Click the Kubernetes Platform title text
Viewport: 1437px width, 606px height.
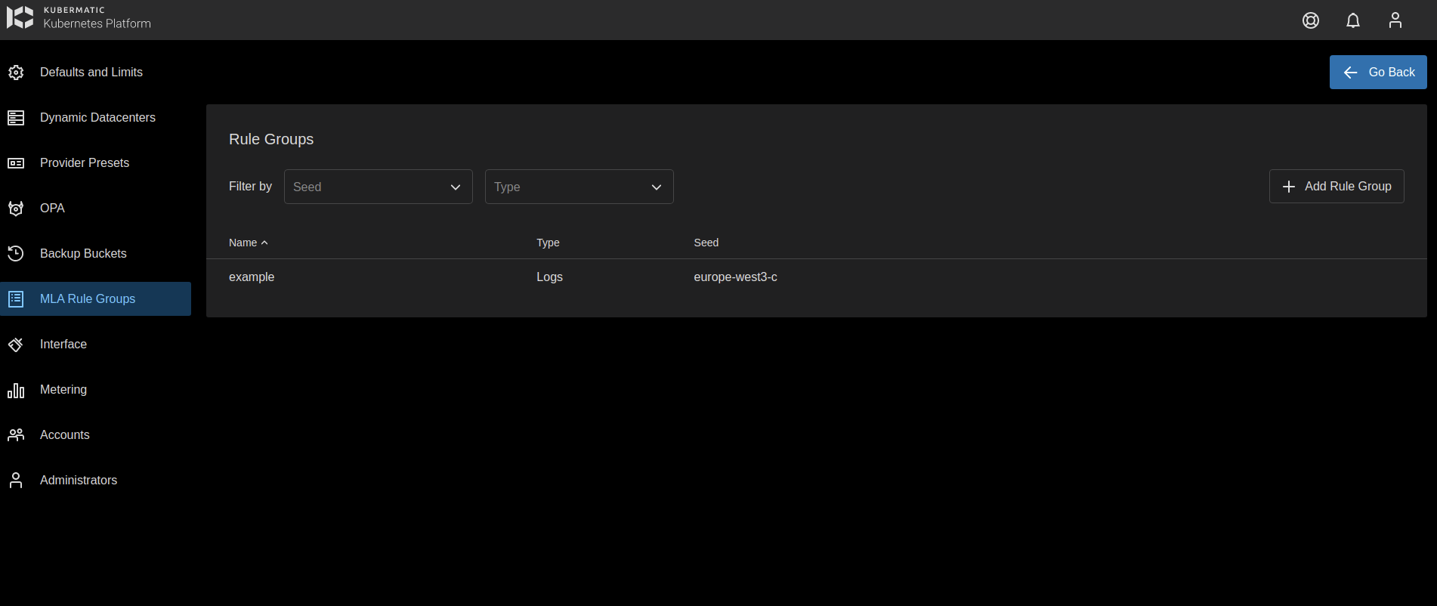[97, 24]
